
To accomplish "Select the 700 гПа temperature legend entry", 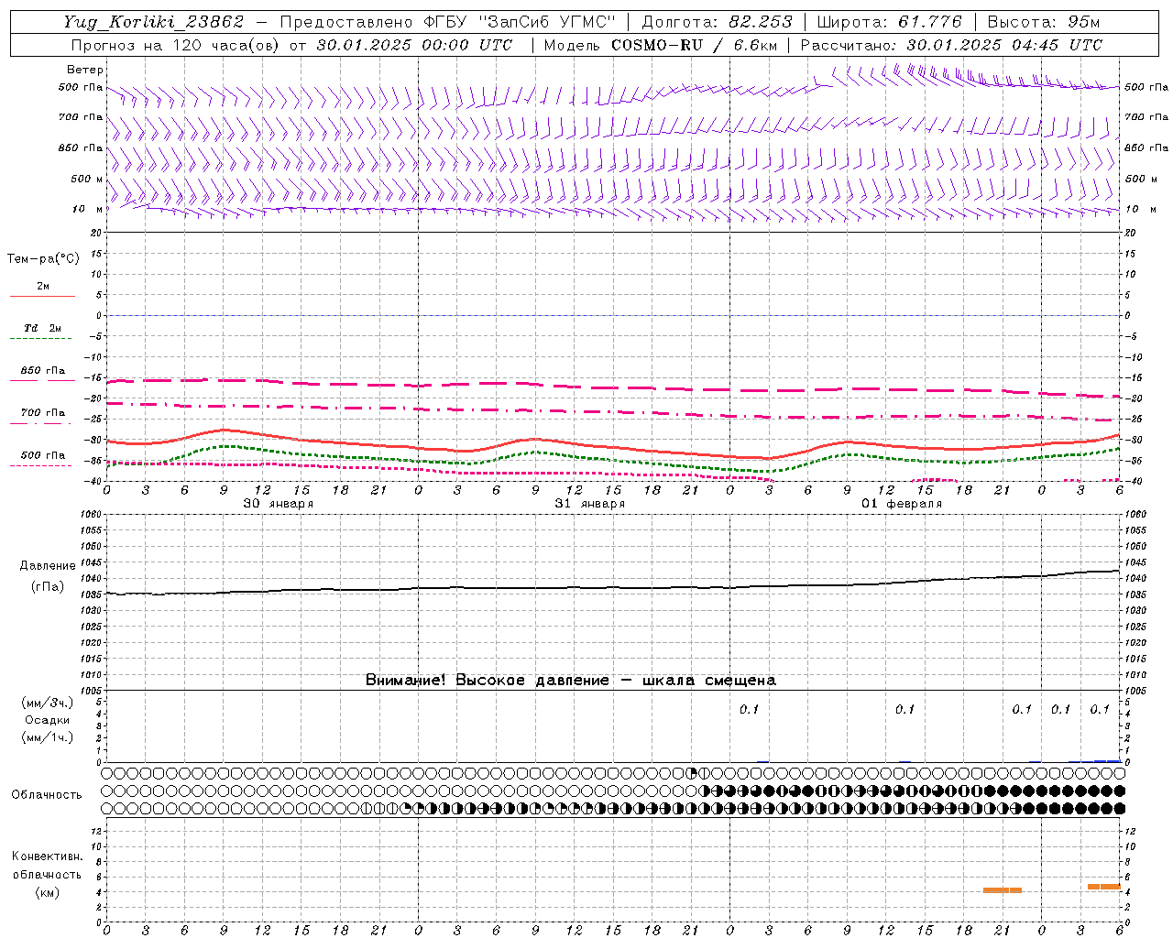I will (42, 416).
